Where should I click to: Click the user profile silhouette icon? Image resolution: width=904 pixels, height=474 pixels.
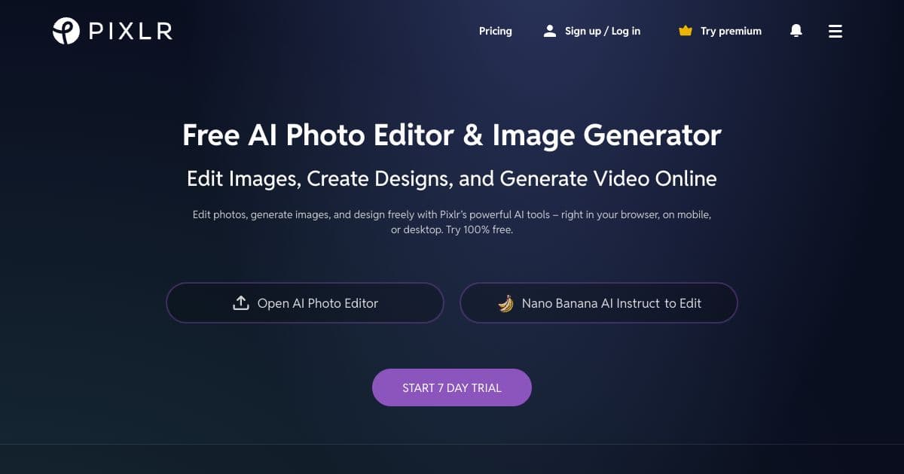click(x=550, y=31)
